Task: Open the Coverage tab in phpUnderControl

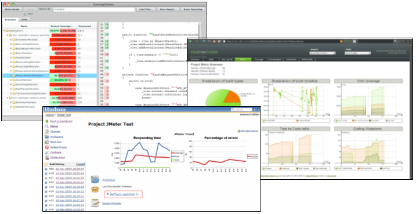Action: (x=259, y=60)
